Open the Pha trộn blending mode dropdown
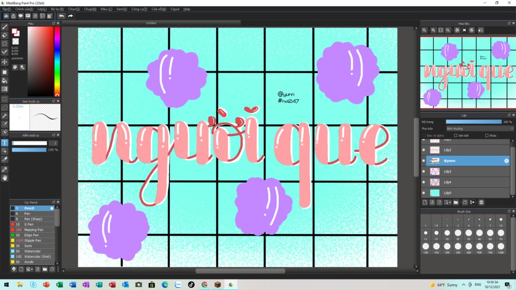This screenshot has width=516, height=290. [x=480, y=128]
